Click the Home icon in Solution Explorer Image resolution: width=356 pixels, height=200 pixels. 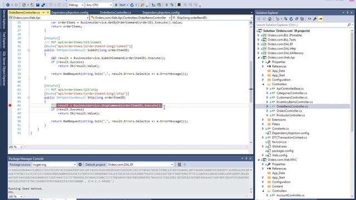point(269,19)
